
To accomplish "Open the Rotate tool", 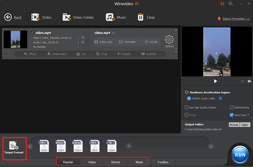I will tap(124, 54).
